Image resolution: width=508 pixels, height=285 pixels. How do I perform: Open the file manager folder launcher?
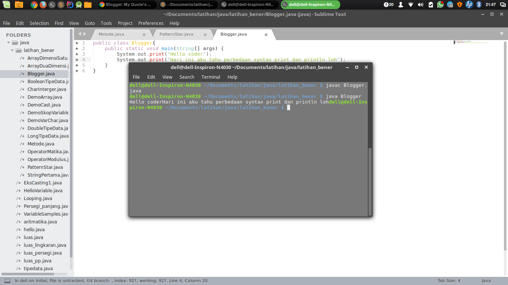88,4
